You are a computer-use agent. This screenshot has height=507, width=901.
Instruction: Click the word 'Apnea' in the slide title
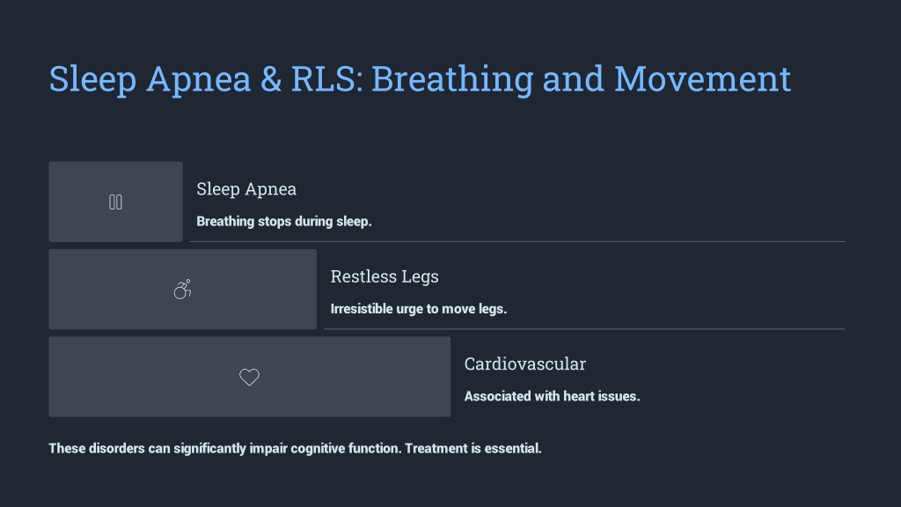(x=199, y=80)
